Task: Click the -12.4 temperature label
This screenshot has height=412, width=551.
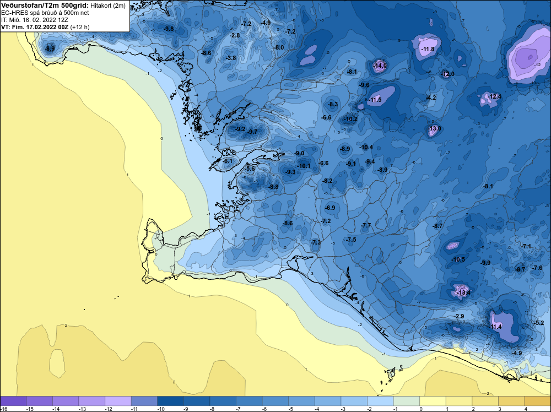Action: pyautogui.click(x=495, y=96)
